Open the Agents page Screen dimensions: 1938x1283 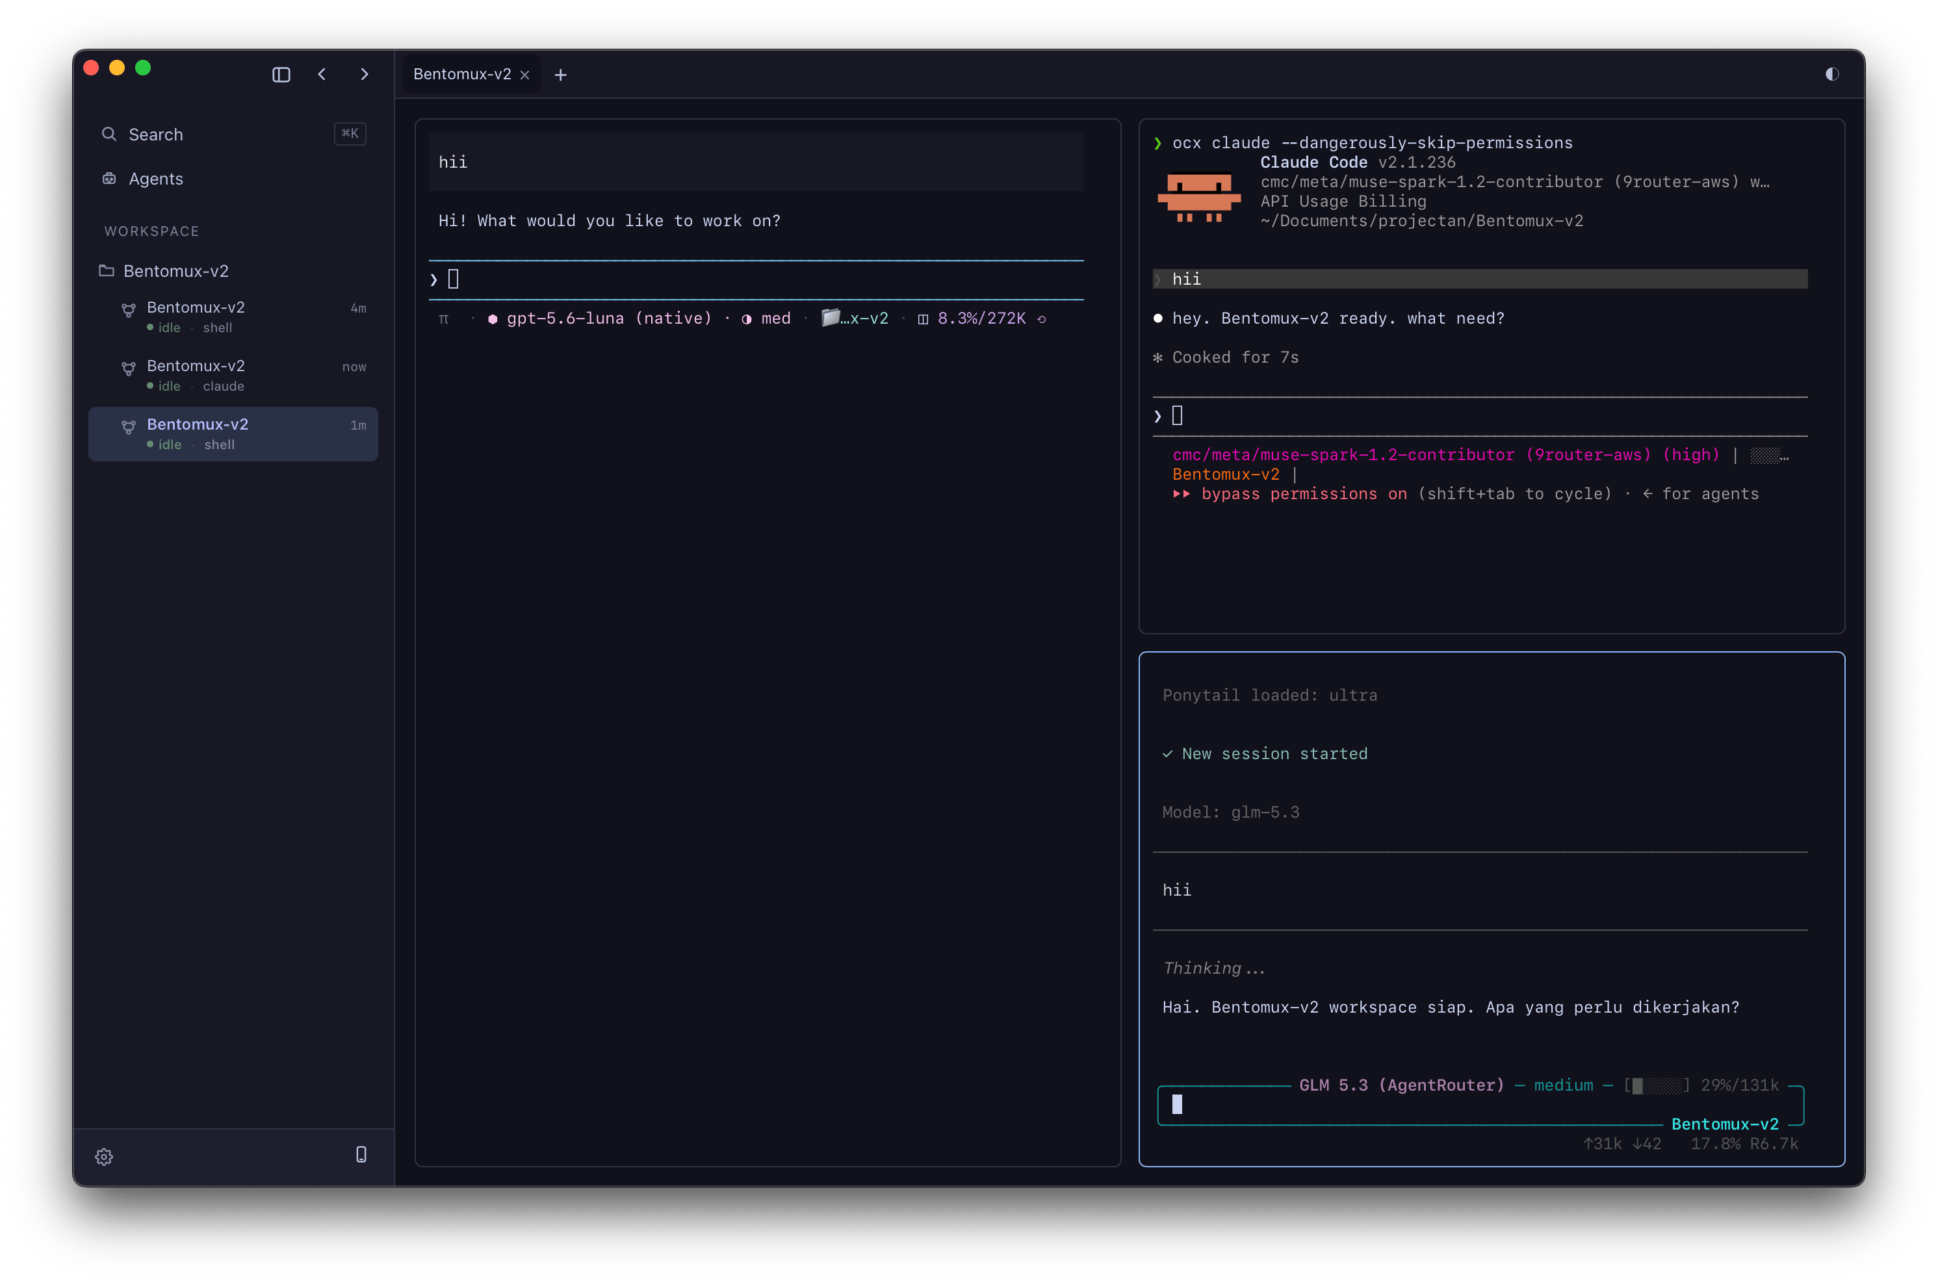point(233,178)
